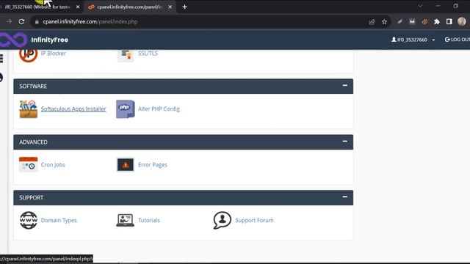Open the Cron Jobs link
Viewport: 470px width, 264px height.
pos(53,164)
